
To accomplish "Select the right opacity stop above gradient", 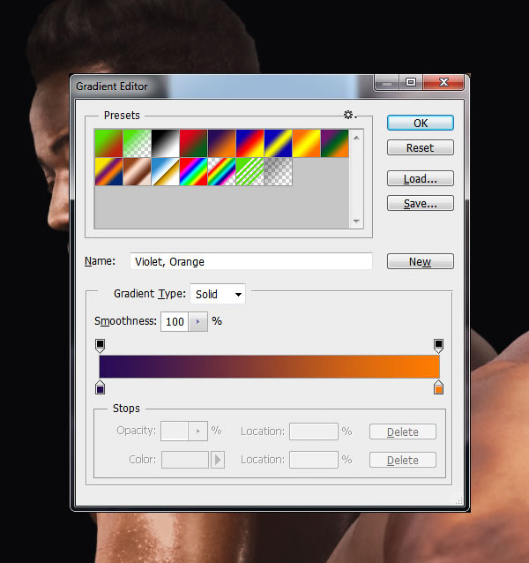I will 438,346.
